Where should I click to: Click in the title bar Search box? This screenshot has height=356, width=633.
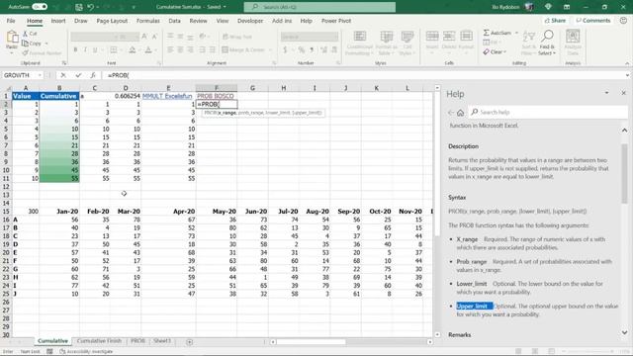coord(319,7)
